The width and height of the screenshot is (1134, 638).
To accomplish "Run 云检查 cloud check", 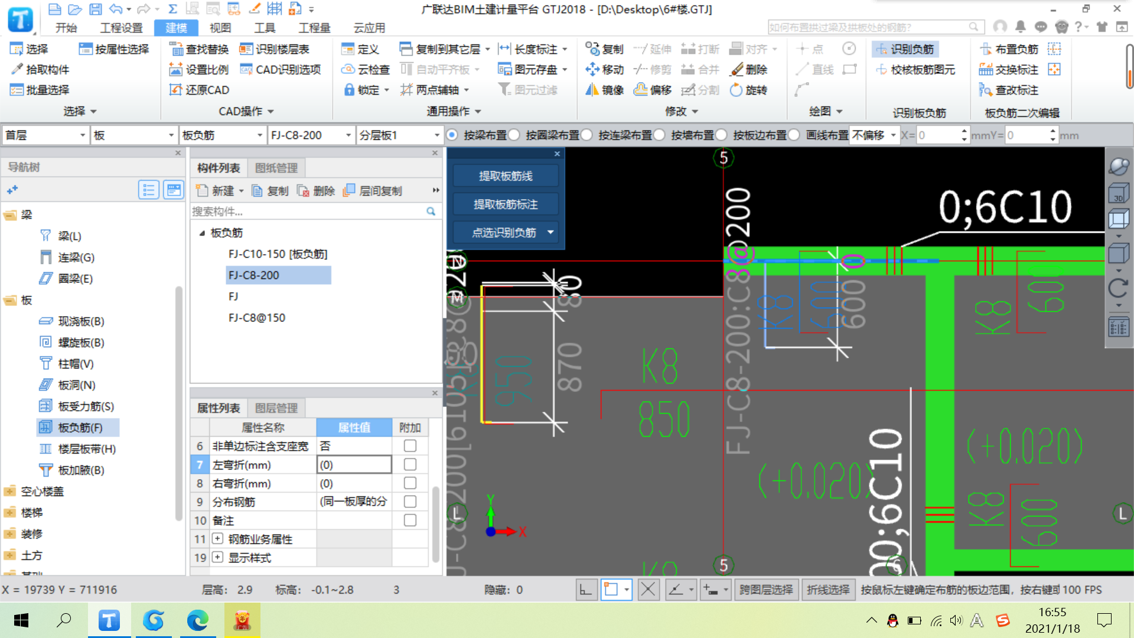I will [x=366, y=70].
